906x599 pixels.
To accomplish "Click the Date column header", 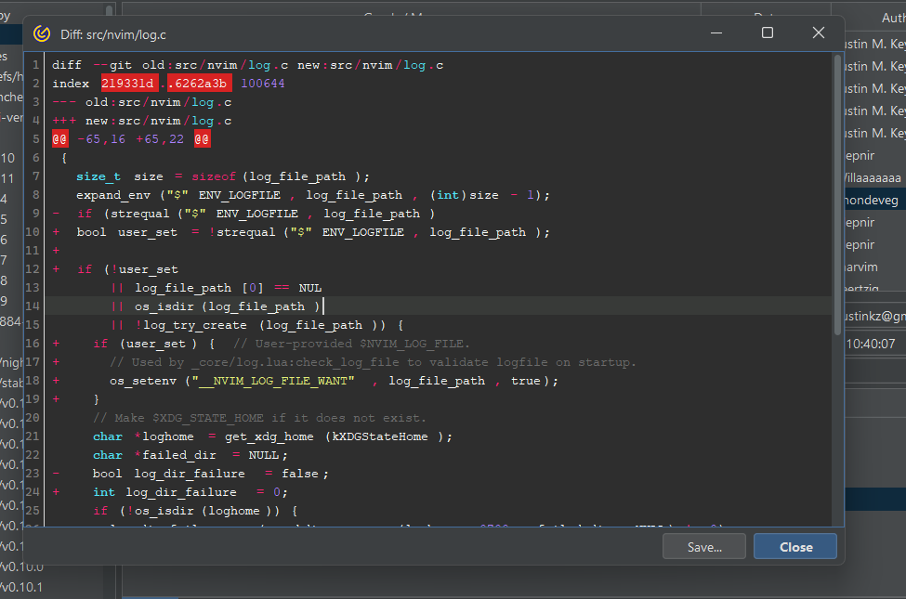I will point(762,7).
